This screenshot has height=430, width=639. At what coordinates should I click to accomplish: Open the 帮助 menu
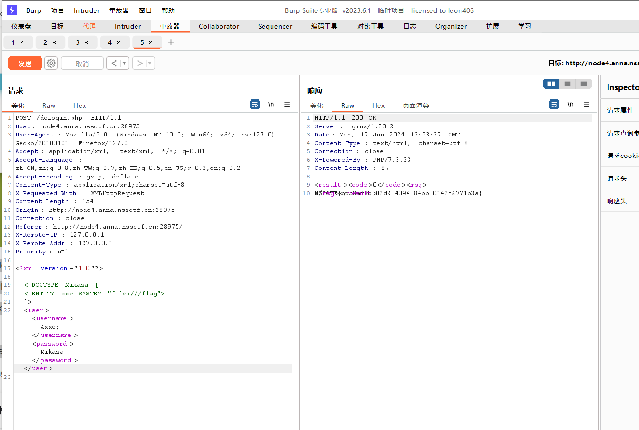[x=168, y=10]
